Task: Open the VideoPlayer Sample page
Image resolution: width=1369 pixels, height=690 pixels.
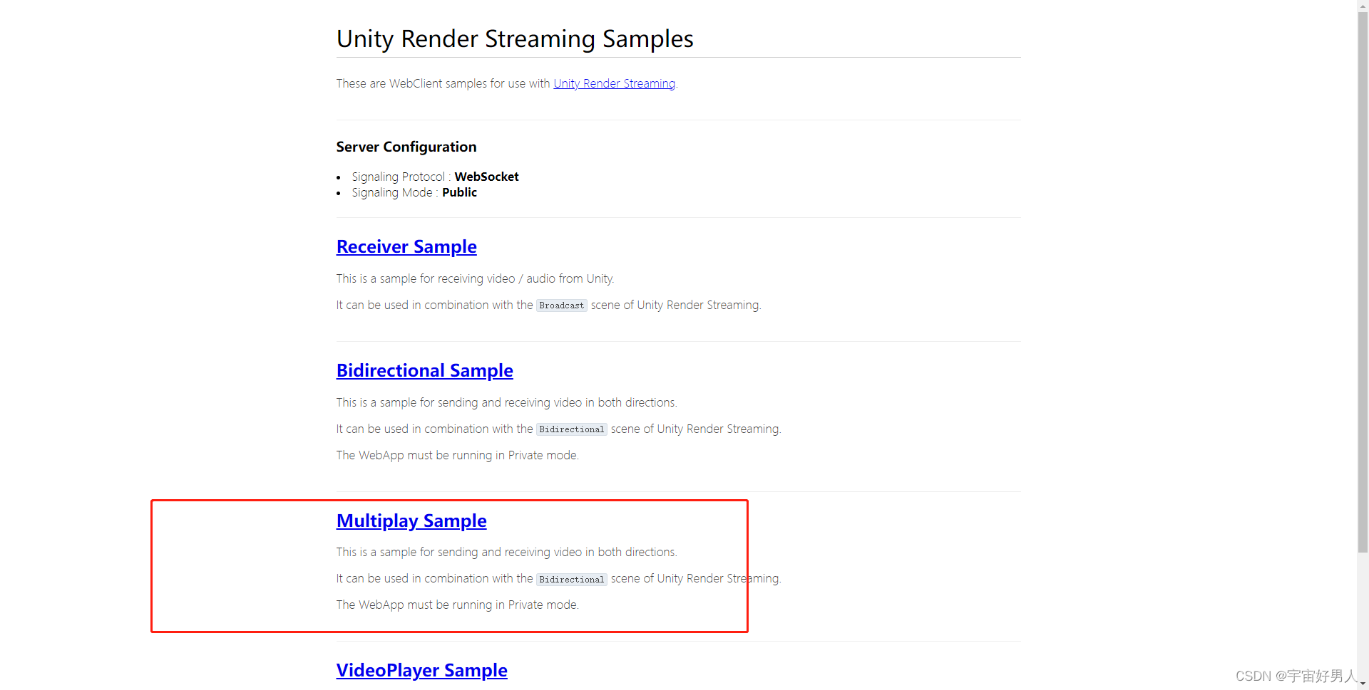Action: (421, 670)
